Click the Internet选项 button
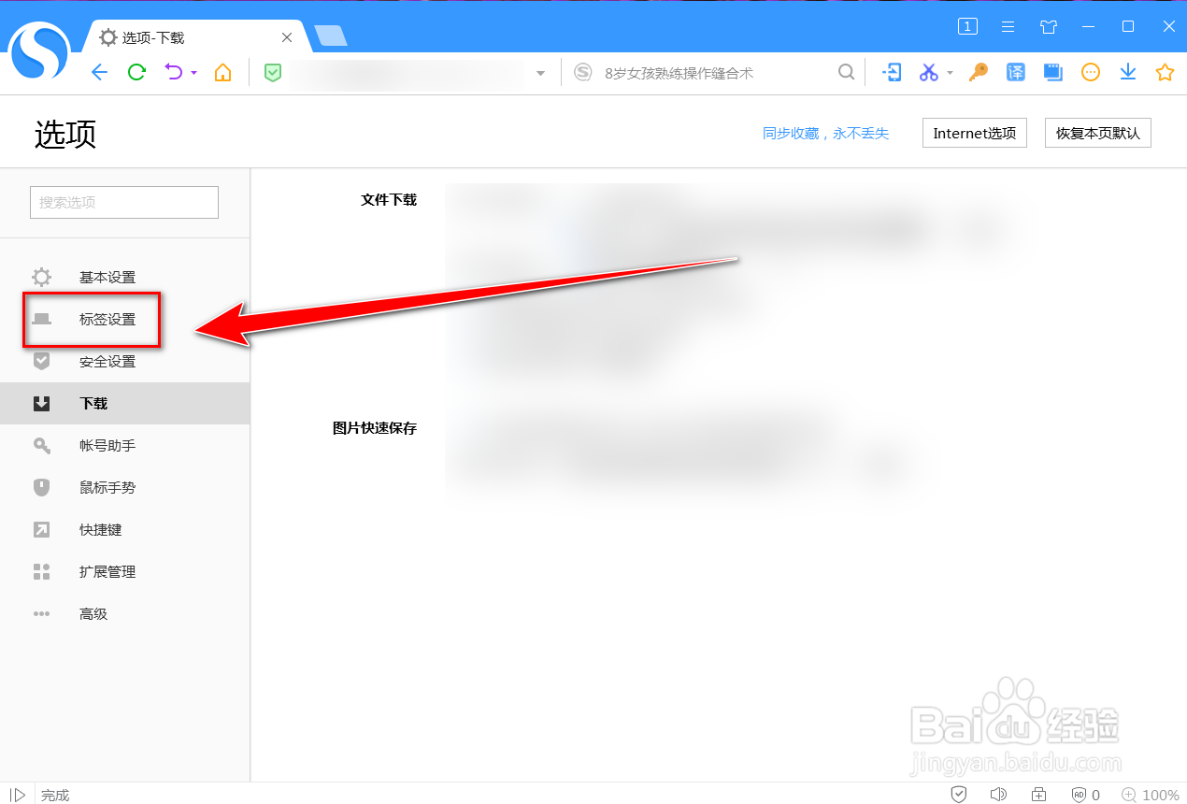The width and height of the screenshot is (1187, 804). [974, 132]
